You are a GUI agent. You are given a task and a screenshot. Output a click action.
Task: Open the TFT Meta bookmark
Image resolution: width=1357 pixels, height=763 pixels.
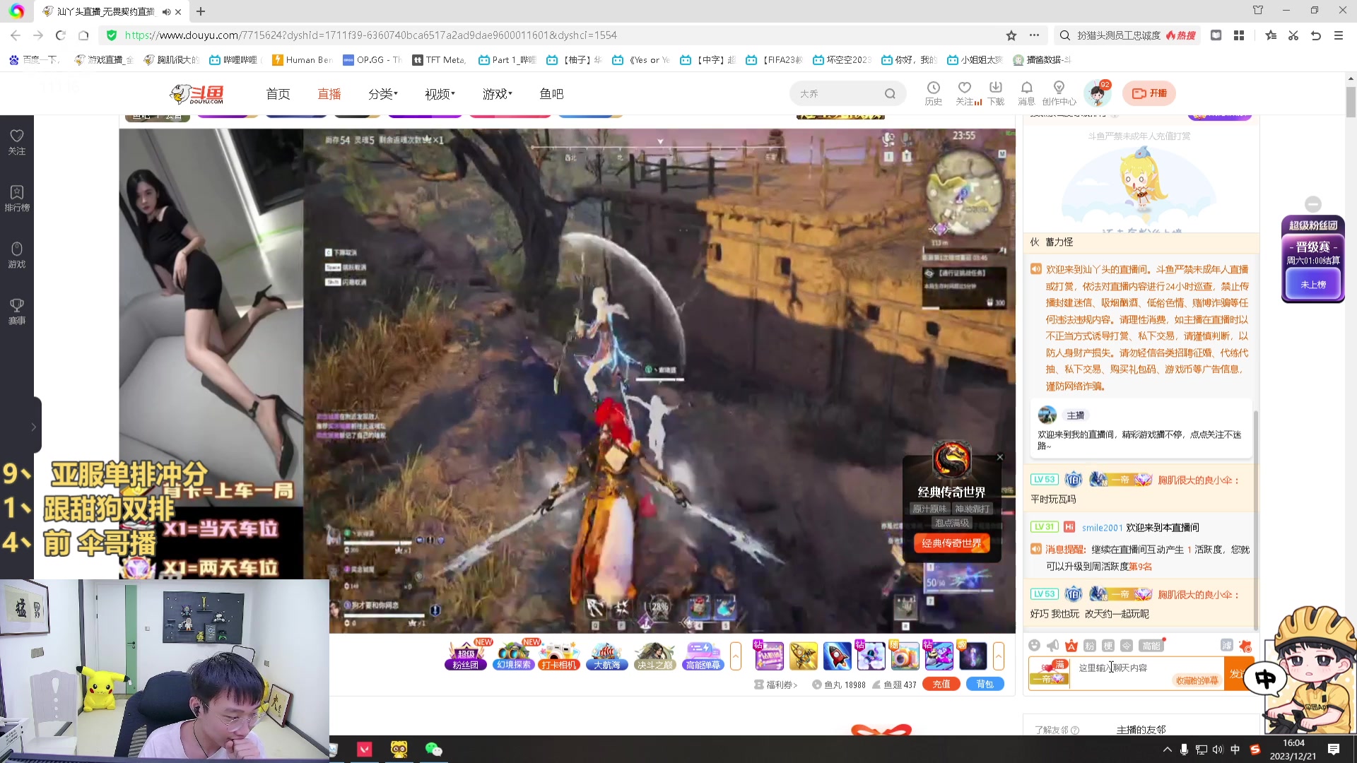click(439, 60)
